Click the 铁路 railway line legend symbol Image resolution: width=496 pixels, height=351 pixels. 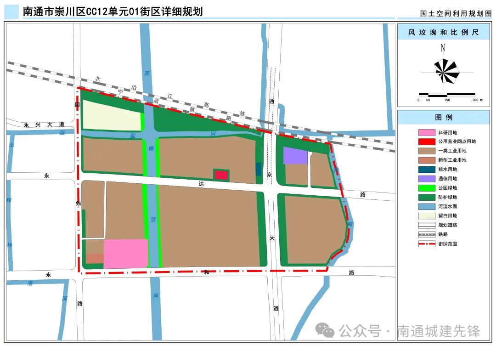427,234
